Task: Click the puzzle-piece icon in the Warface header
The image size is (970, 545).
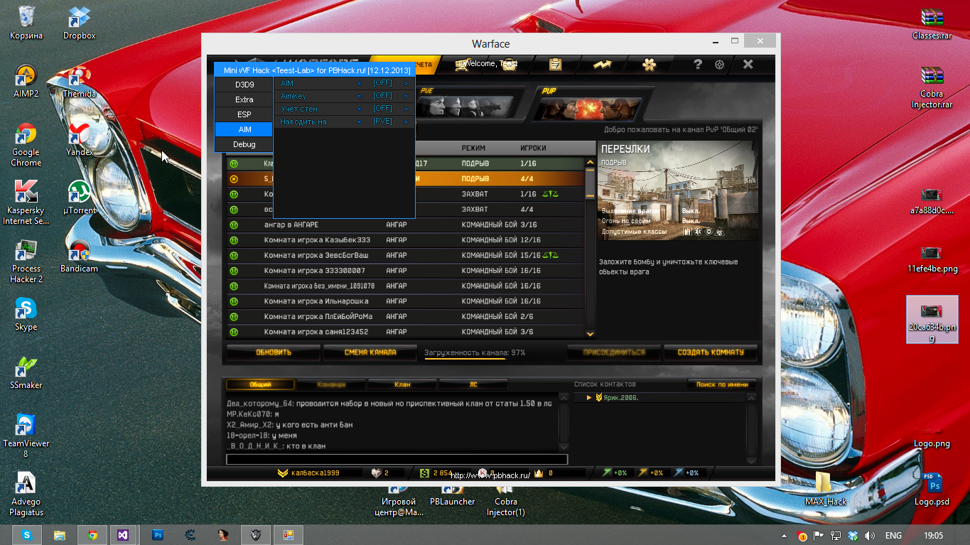Action: [x=649, y=64]
